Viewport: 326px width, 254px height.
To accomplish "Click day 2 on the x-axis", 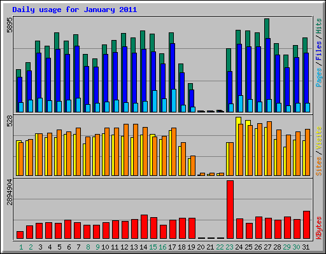I will (31, 247).
